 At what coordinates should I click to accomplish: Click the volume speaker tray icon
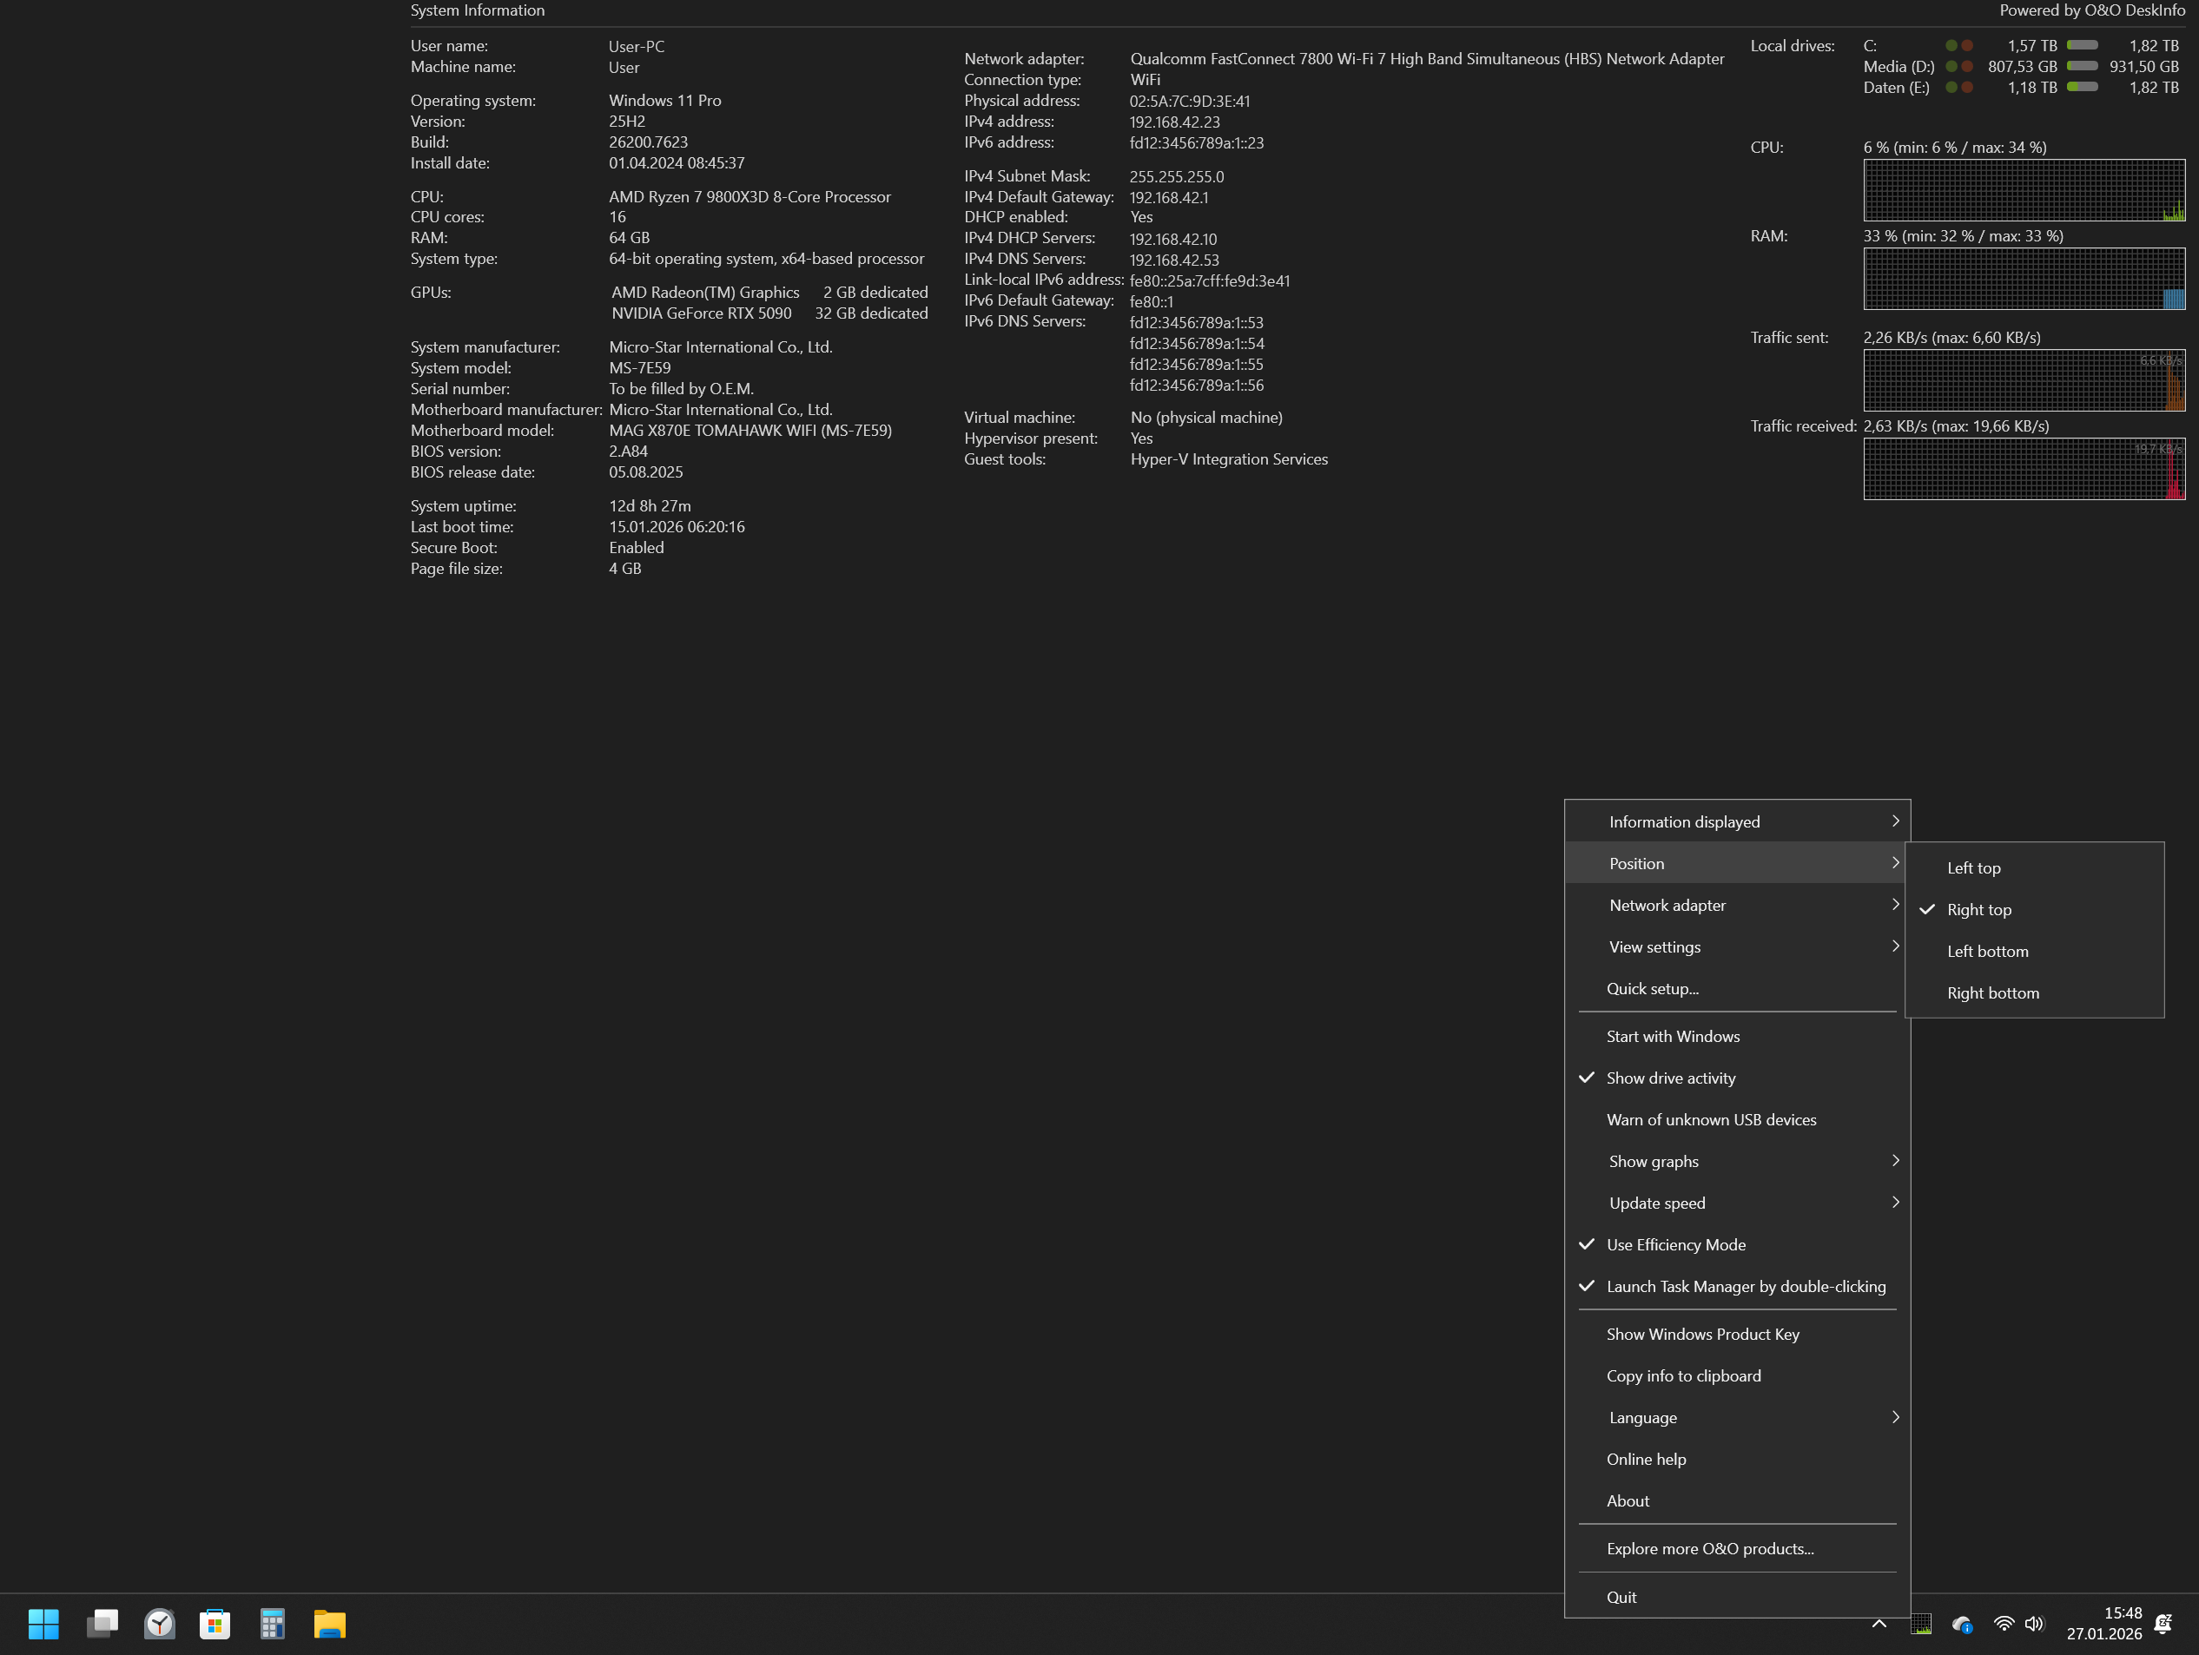click(2034, 1623)
